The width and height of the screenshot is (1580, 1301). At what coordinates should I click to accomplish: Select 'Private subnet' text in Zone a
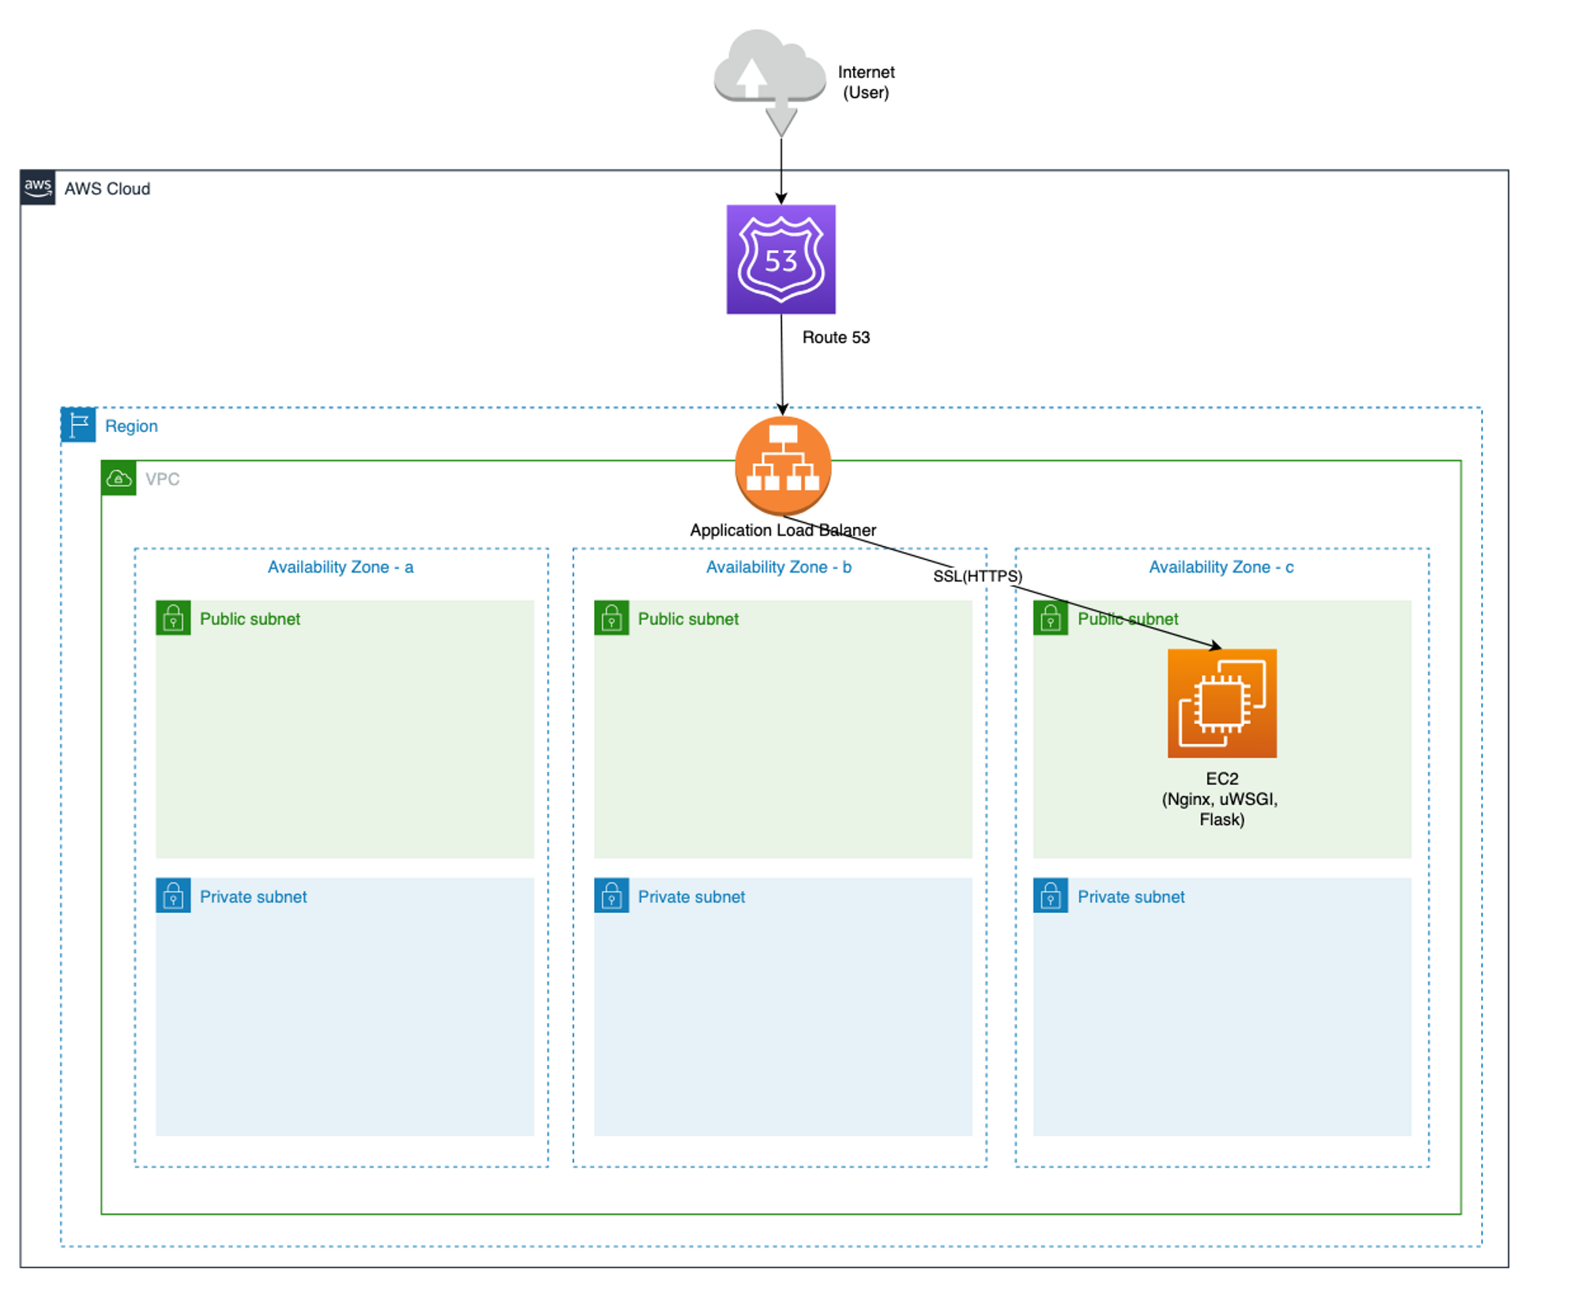253,897
